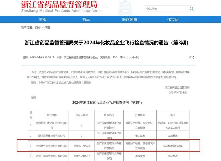Click the Zhejiang Medical Products Administration logo
Image resolution: width=221 pixels, height=161 pixels.
(59, 6)
